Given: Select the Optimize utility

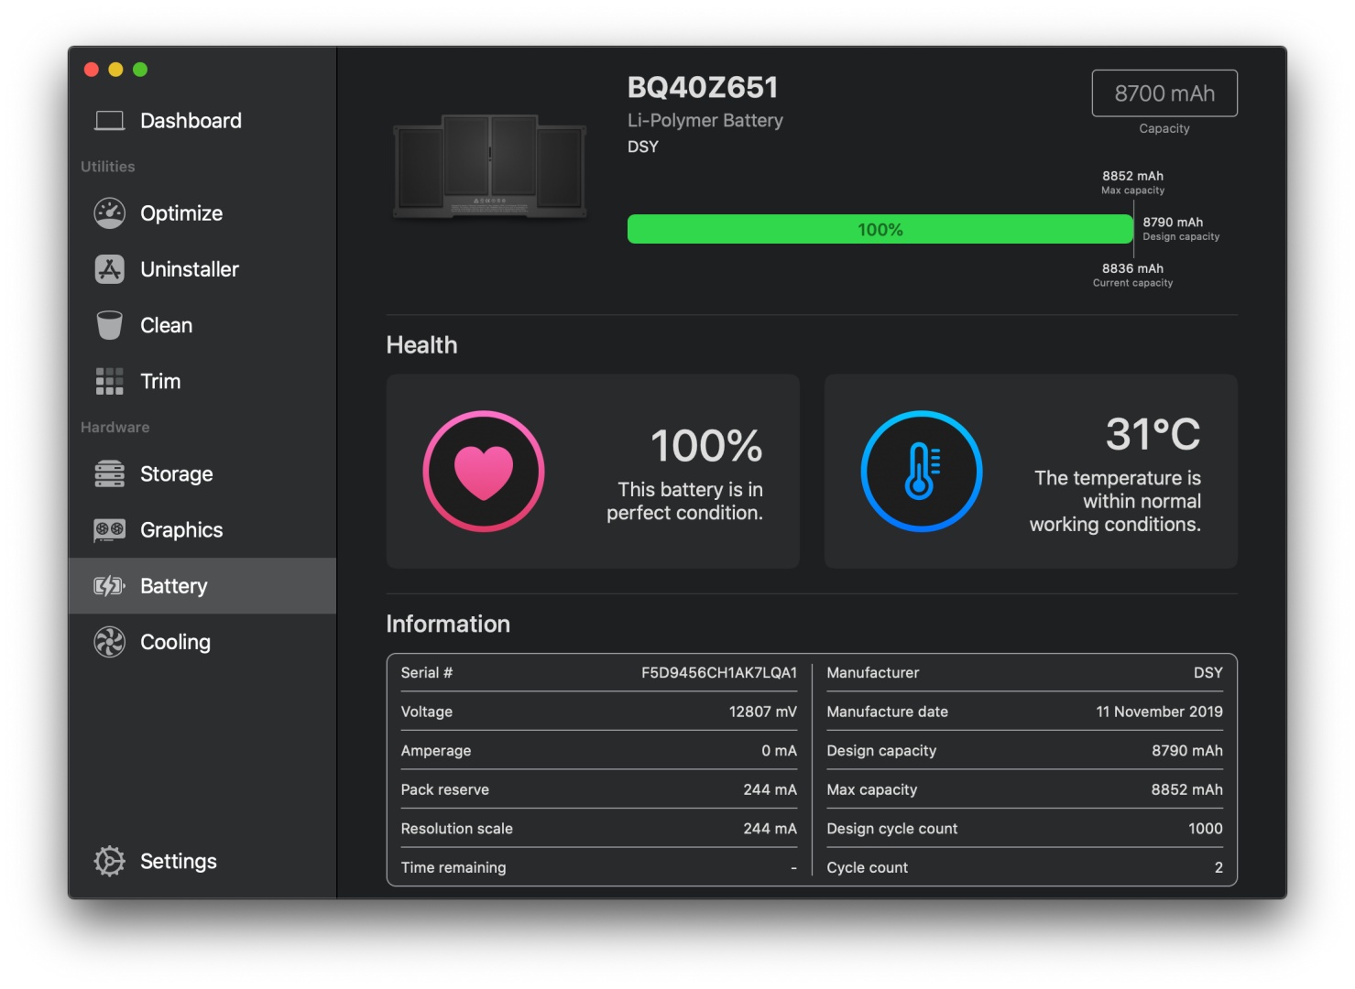Looking at the screenshot, I should 180,212.
